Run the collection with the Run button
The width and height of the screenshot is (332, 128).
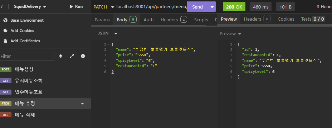click(76, 6)
